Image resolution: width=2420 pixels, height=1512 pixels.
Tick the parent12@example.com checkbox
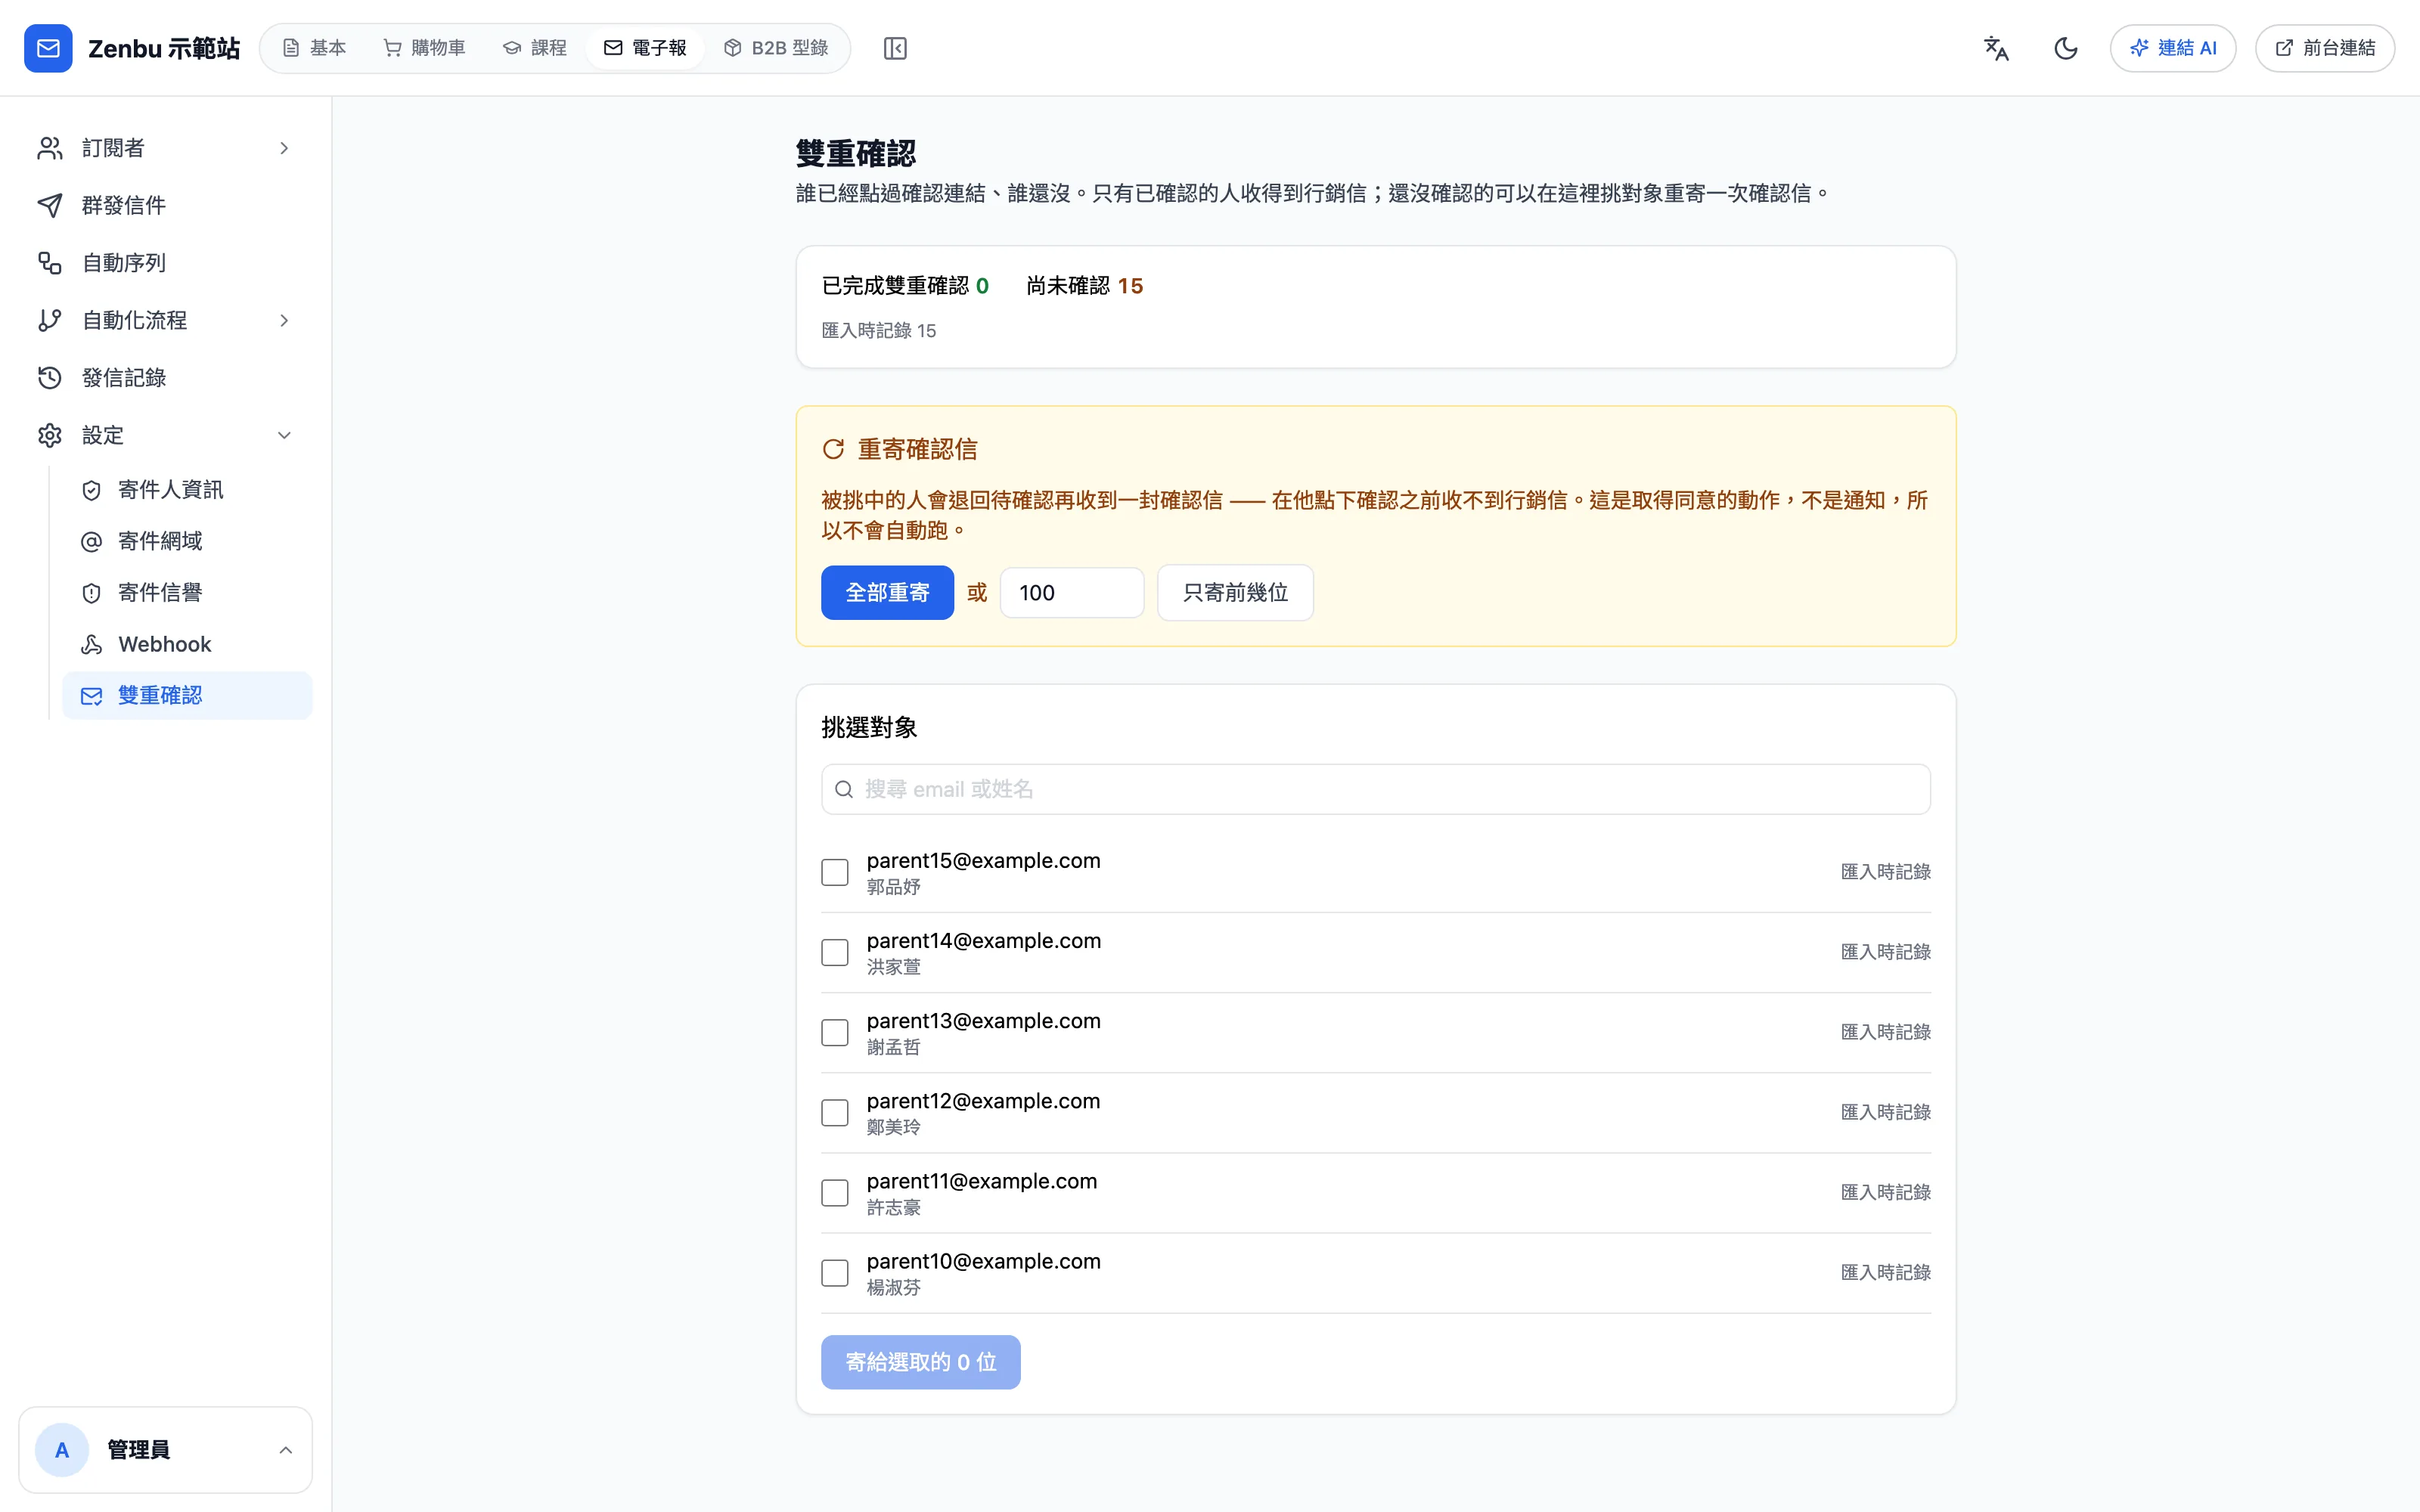point(835,1112)
